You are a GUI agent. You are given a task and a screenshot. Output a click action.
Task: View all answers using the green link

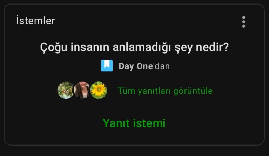tap(165, 91)
